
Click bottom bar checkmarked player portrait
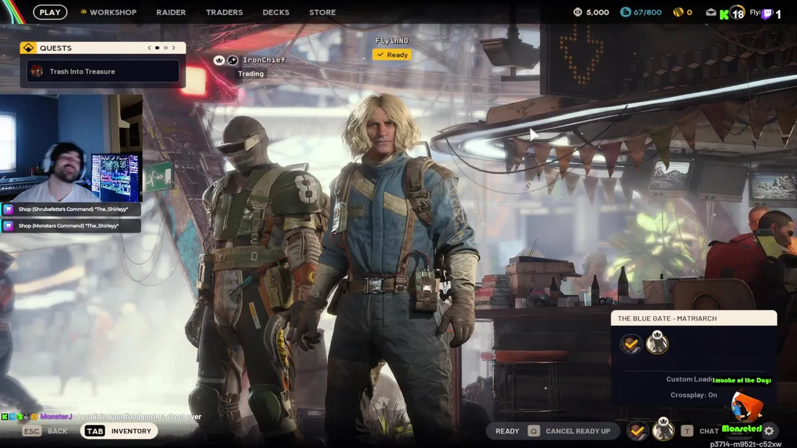click(637, 431)
